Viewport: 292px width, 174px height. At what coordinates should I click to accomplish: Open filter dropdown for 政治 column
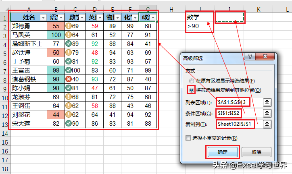coord(153,18)
